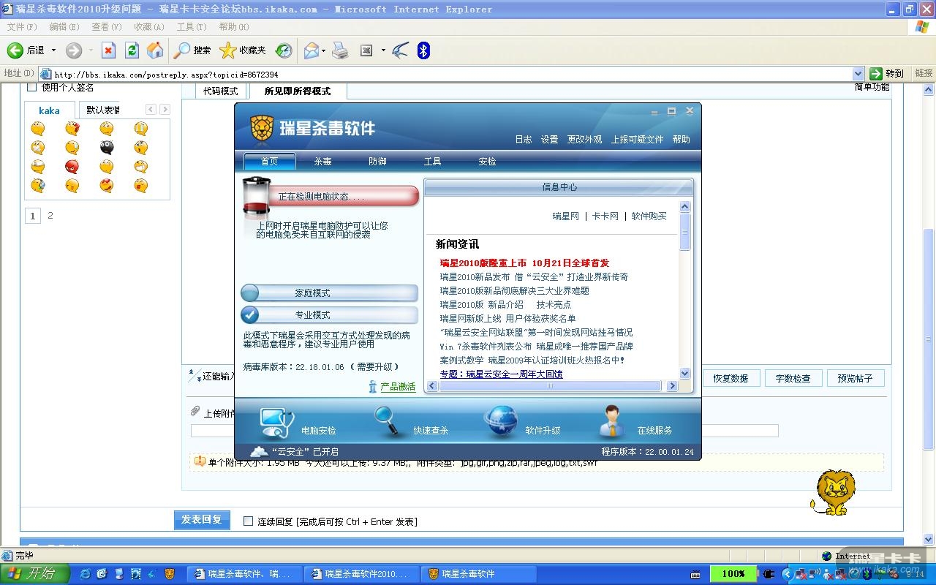Show next emoticon set arrow

pos(165,110)
